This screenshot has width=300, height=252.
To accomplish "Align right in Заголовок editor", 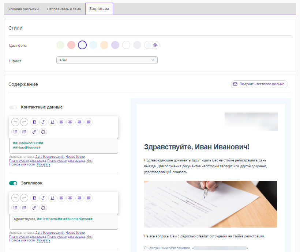I will coord(79,198).
